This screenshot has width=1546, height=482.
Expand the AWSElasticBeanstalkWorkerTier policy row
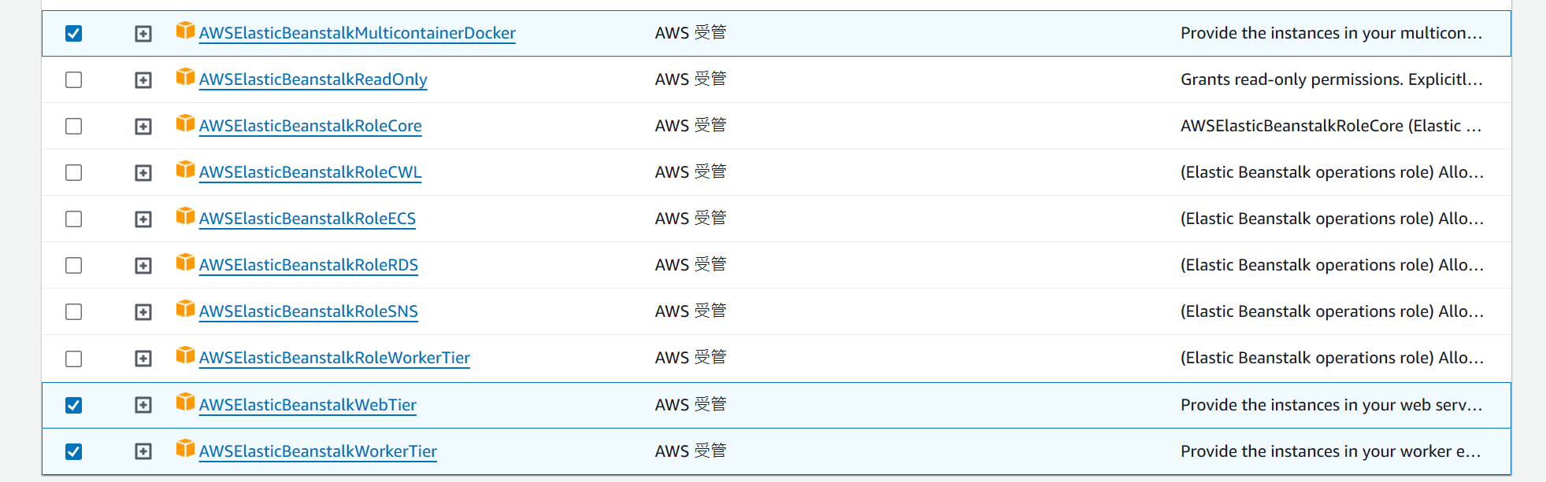[x=143, y=451]
